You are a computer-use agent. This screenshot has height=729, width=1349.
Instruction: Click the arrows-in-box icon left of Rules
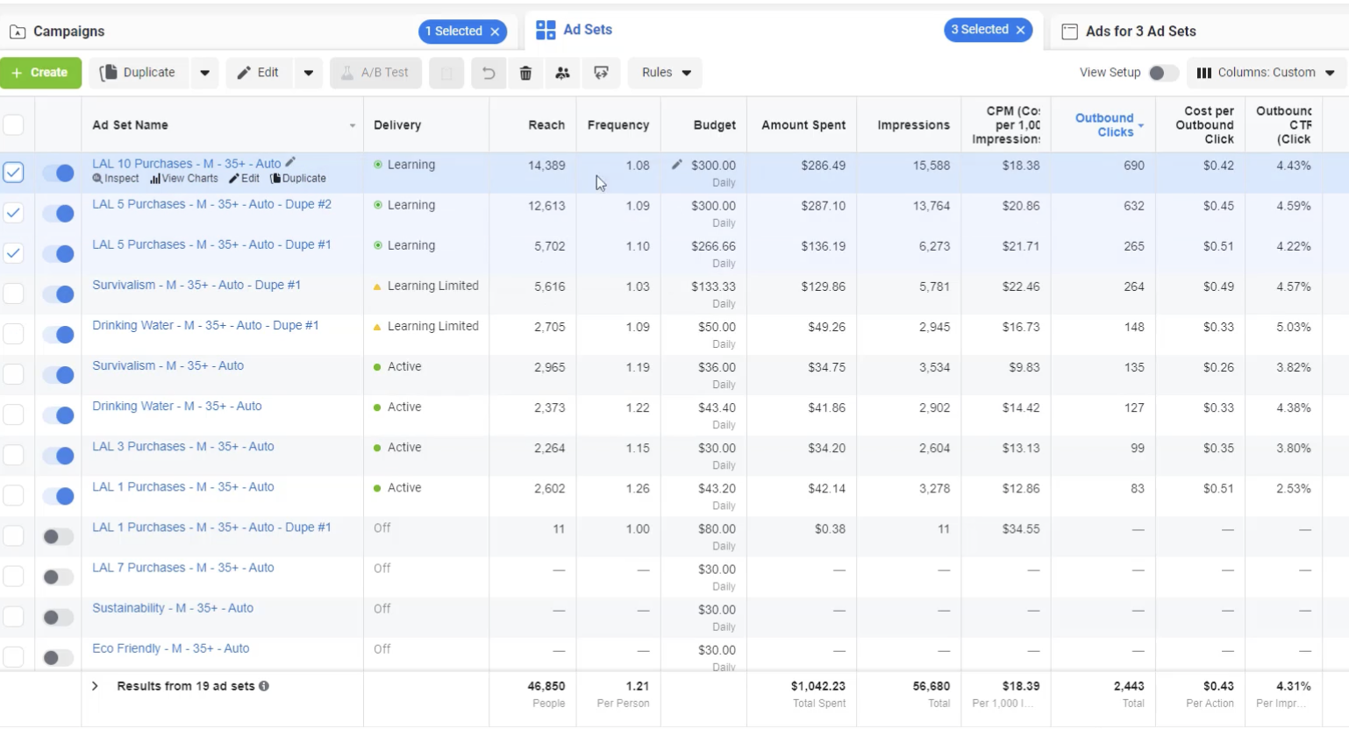click(601, 73)
